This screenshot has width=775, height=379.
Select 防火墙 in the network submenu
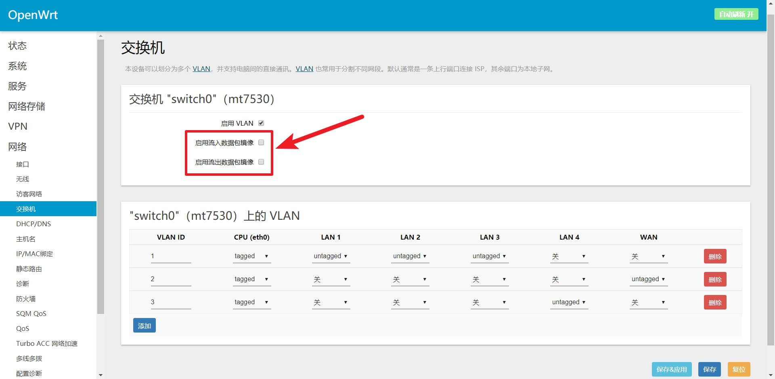pos(26,299)
